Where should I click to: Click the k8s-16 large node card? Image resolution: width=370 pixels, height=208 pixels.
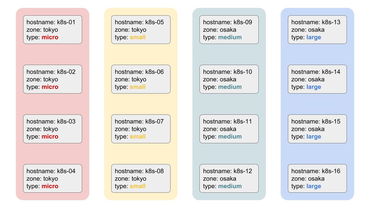click(317, 179)
